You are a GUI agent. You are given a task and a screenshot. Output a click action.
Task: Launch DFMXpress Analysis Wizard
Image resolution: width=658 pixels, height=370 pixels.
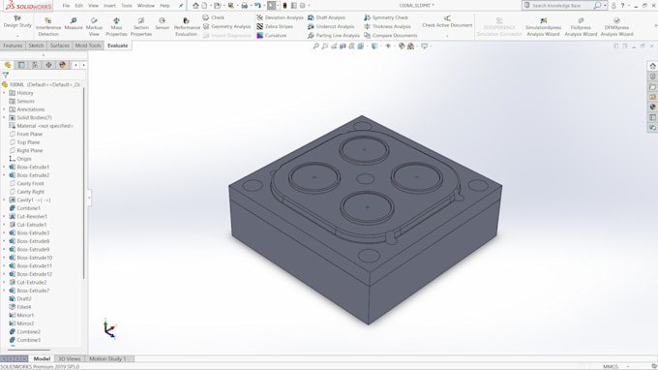tap(616, 27)
